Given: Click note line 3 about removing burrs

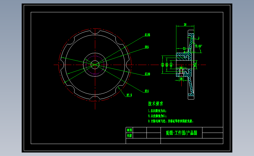Looking at the screenshot, I should click(171, 121).
